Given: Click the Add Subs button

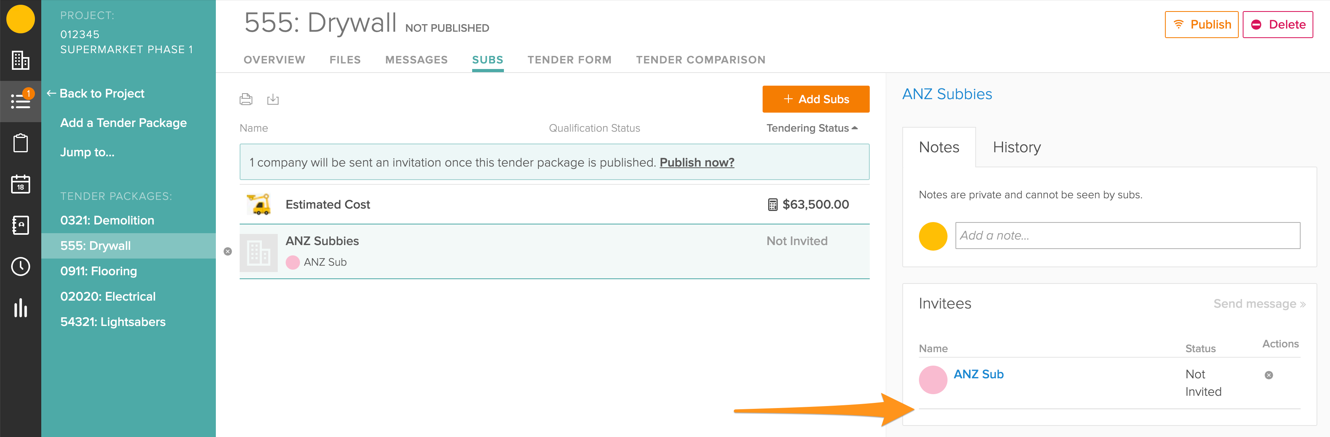Looking at the screenshot, I should click(815, 99).
